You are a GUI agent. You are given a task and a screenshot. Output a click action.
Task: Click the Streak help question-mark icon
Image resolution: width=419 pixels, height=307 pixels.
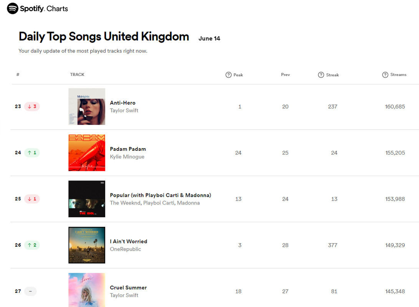(x=321, y=75)
